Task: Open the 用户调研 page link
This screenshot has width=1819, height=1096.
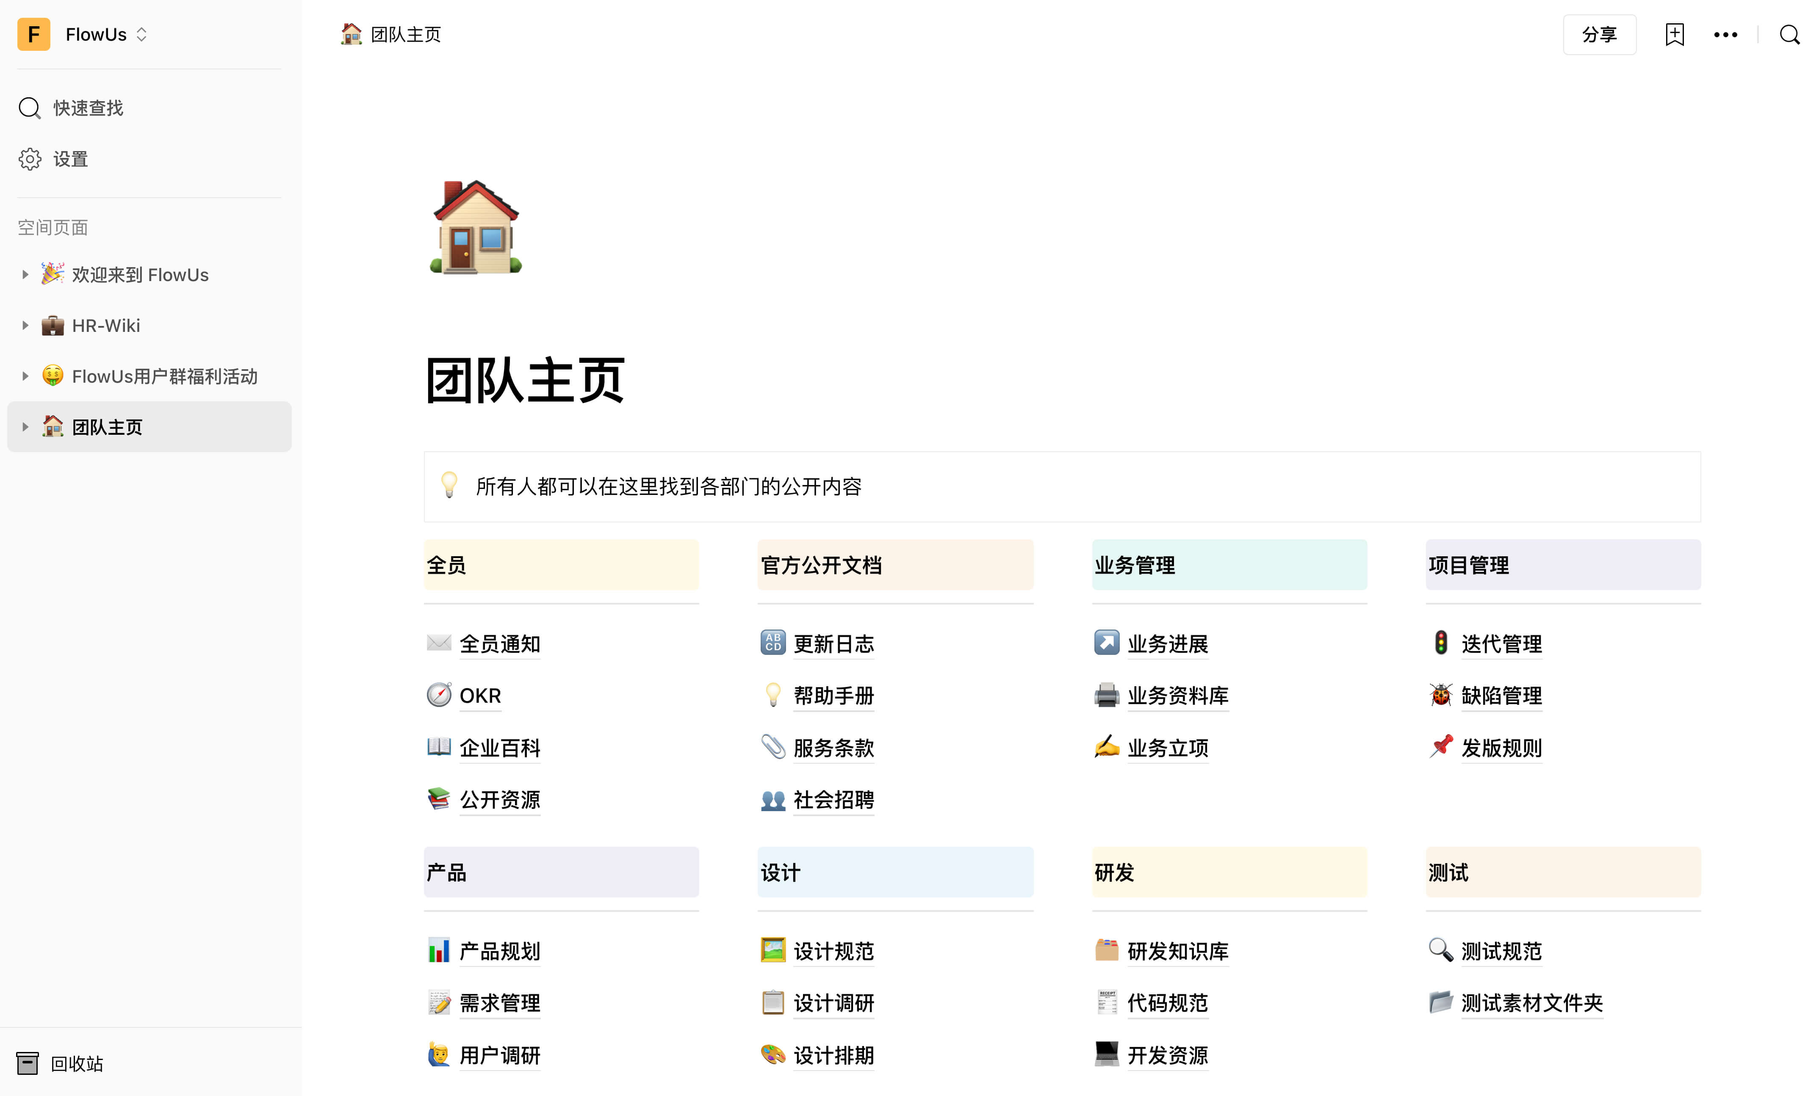Action: click(500, 1055)
